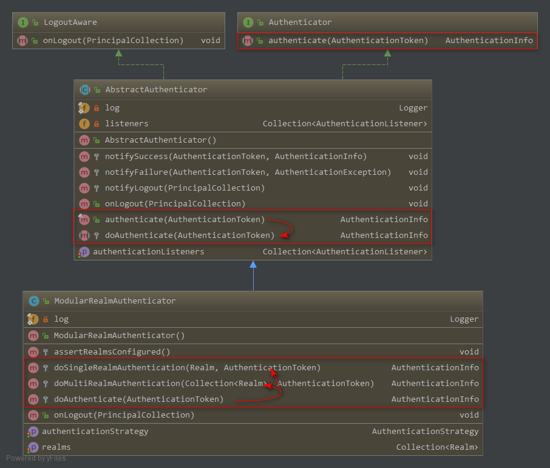Click the property icon beside realms
The width and height of the screenshot is (550, 468).
pyautogui.click(x=33, y=447)
